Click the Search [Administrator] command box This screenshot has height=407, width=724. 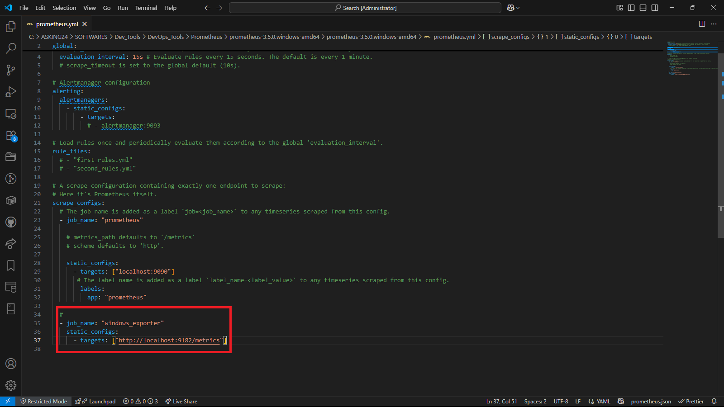[365, 8]
